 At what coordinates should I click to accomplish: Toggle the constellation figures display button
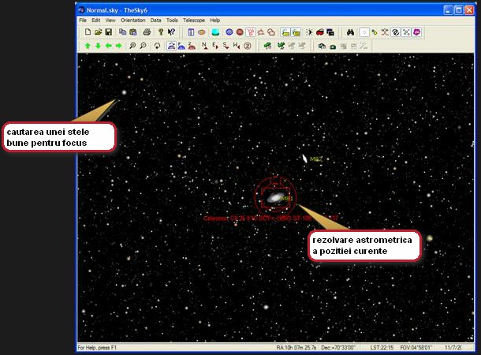(250, 32)
